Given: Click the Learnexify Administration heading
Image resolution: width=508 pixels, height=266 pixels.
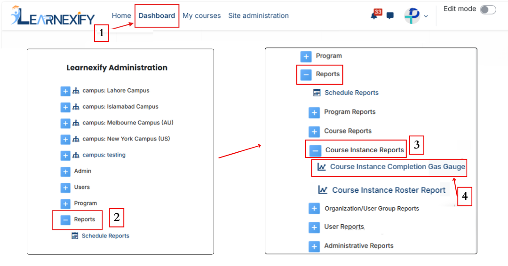Looking at the screenshot, I should (x=117, y=68).
